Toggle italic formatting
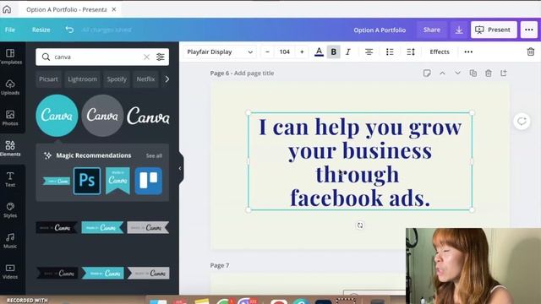 pos(348,52)
